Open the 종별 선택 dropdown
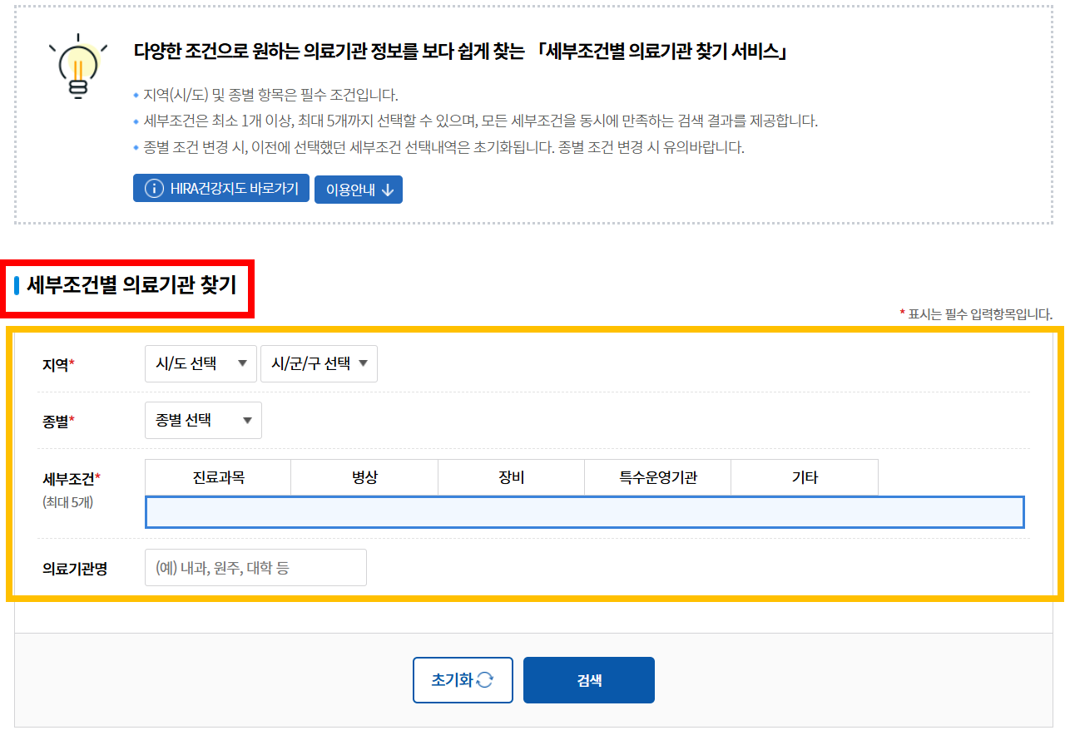 [x=203, y=420]
